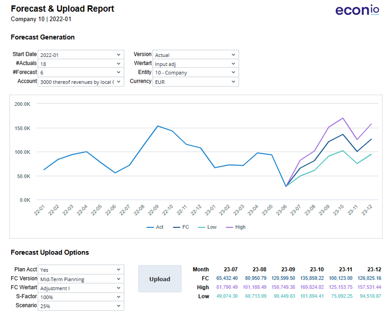
Task: Toggle the FC series in chart legend
Action: pos(181,227)
